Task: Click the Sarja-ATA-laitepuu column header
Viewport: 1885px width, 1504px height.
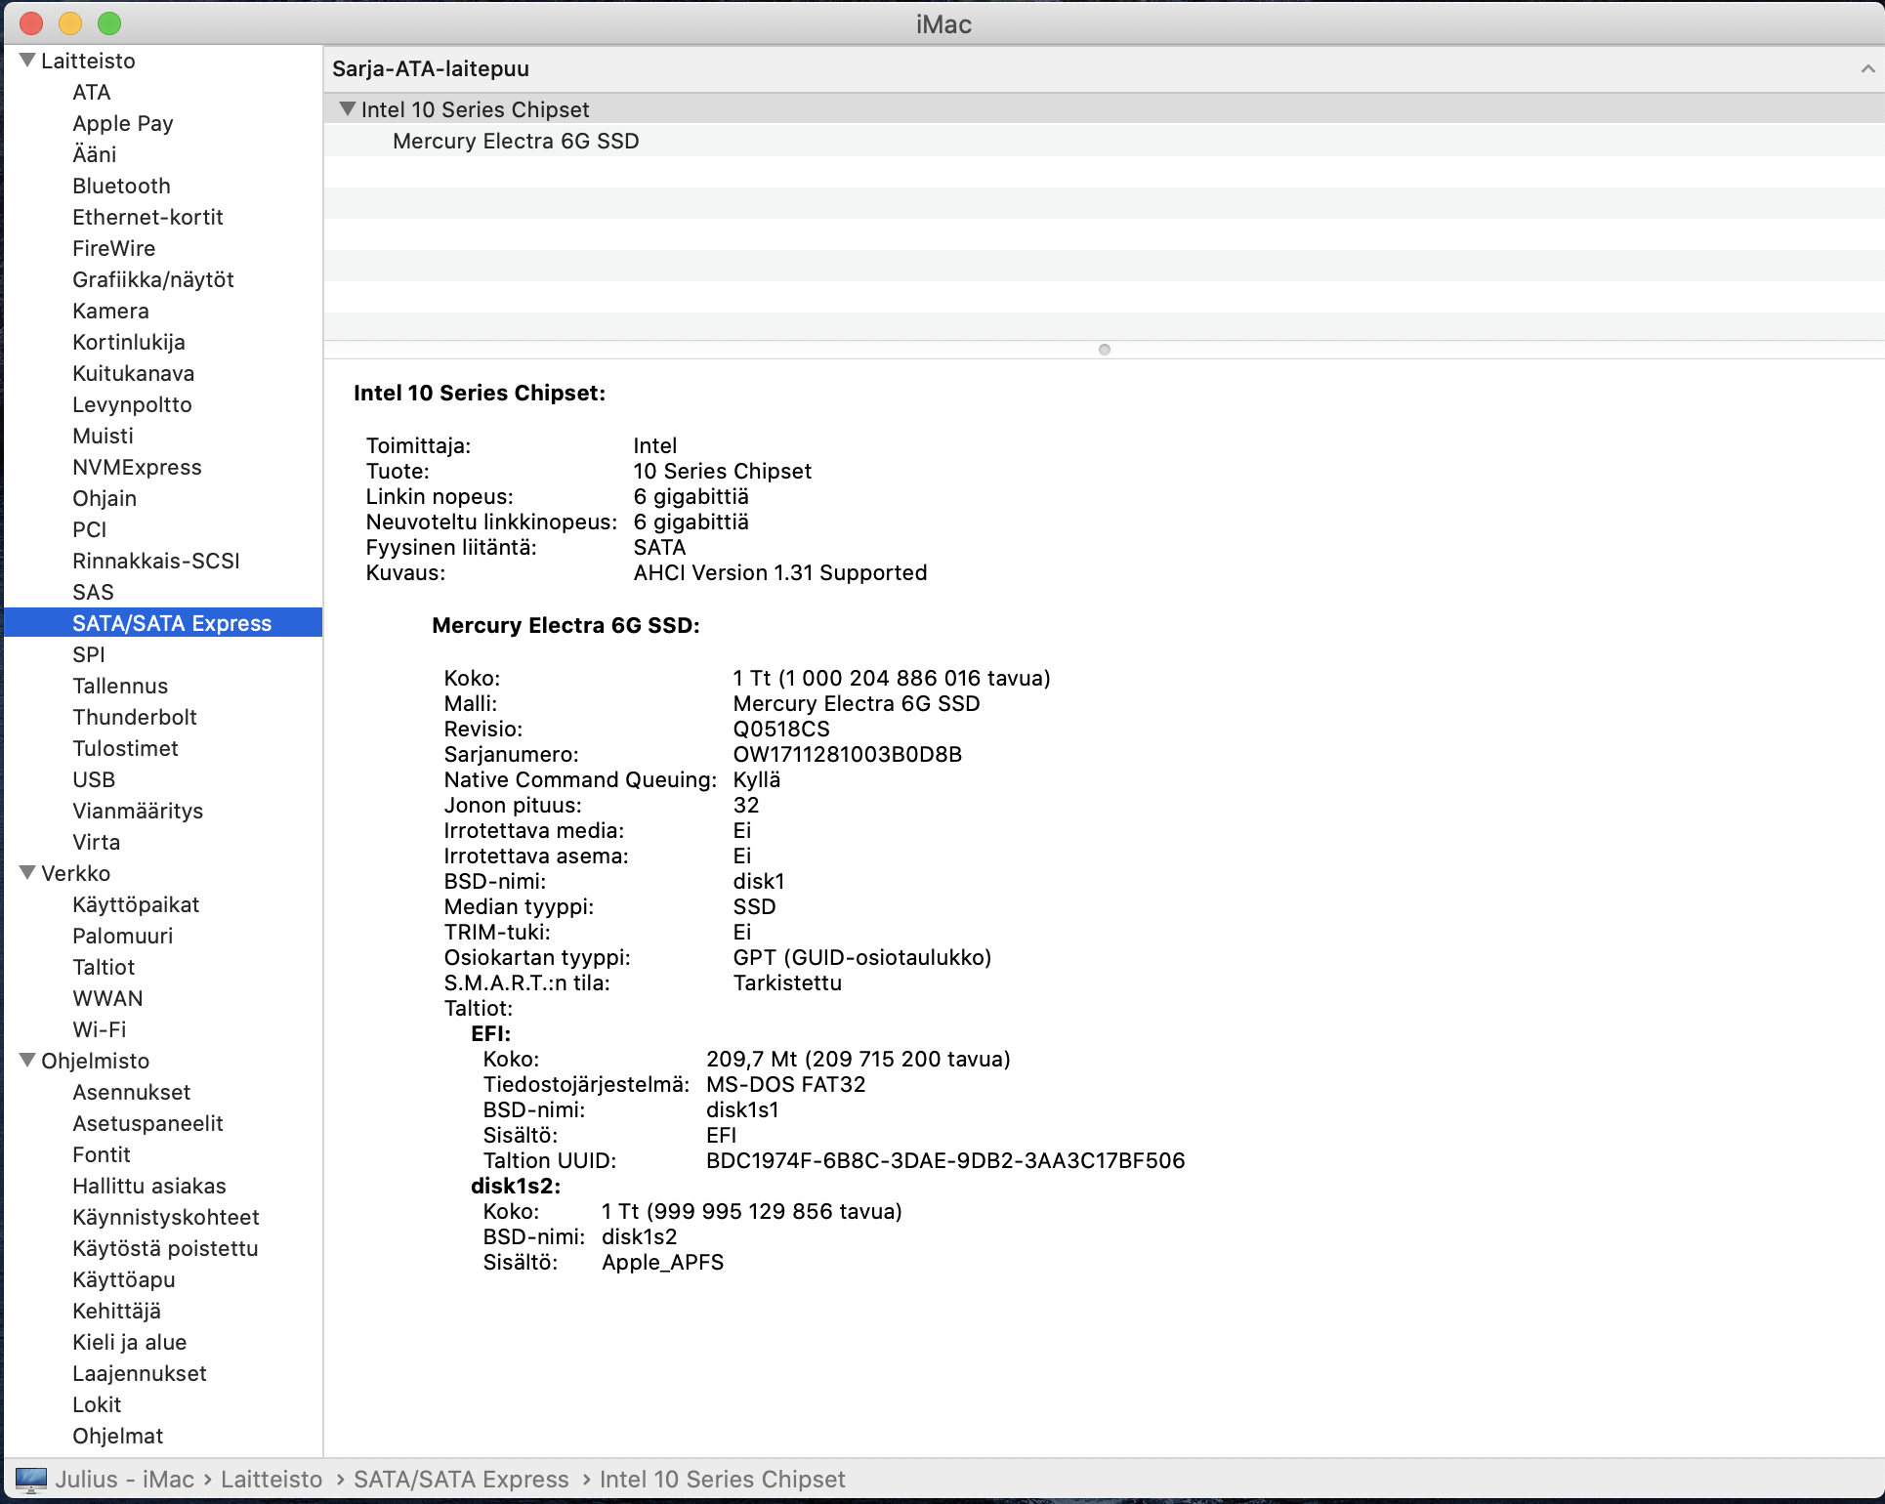Action: 1104,68
